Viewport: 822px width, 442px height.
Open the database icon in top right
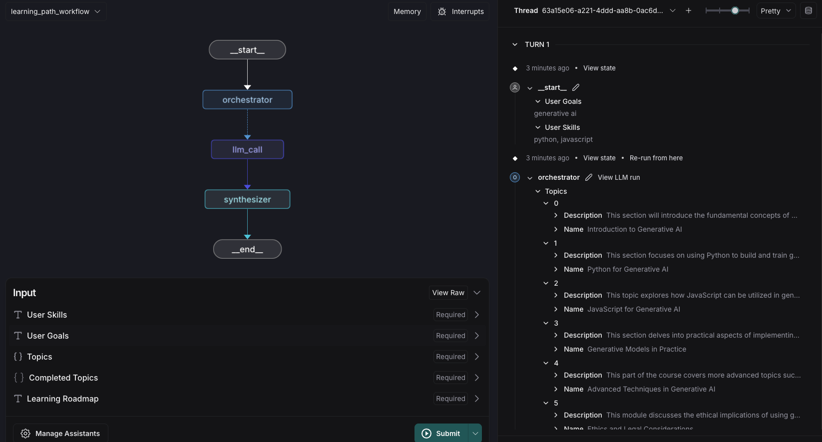(x=809, y=10)
